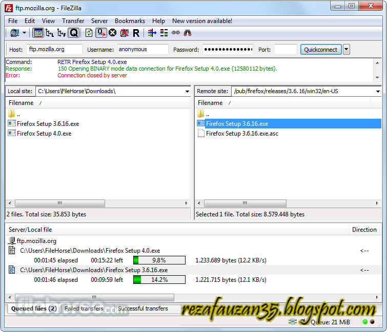This screenshot has width=387, height=332.
Task: Open the File menu
Action: point(13,21)
